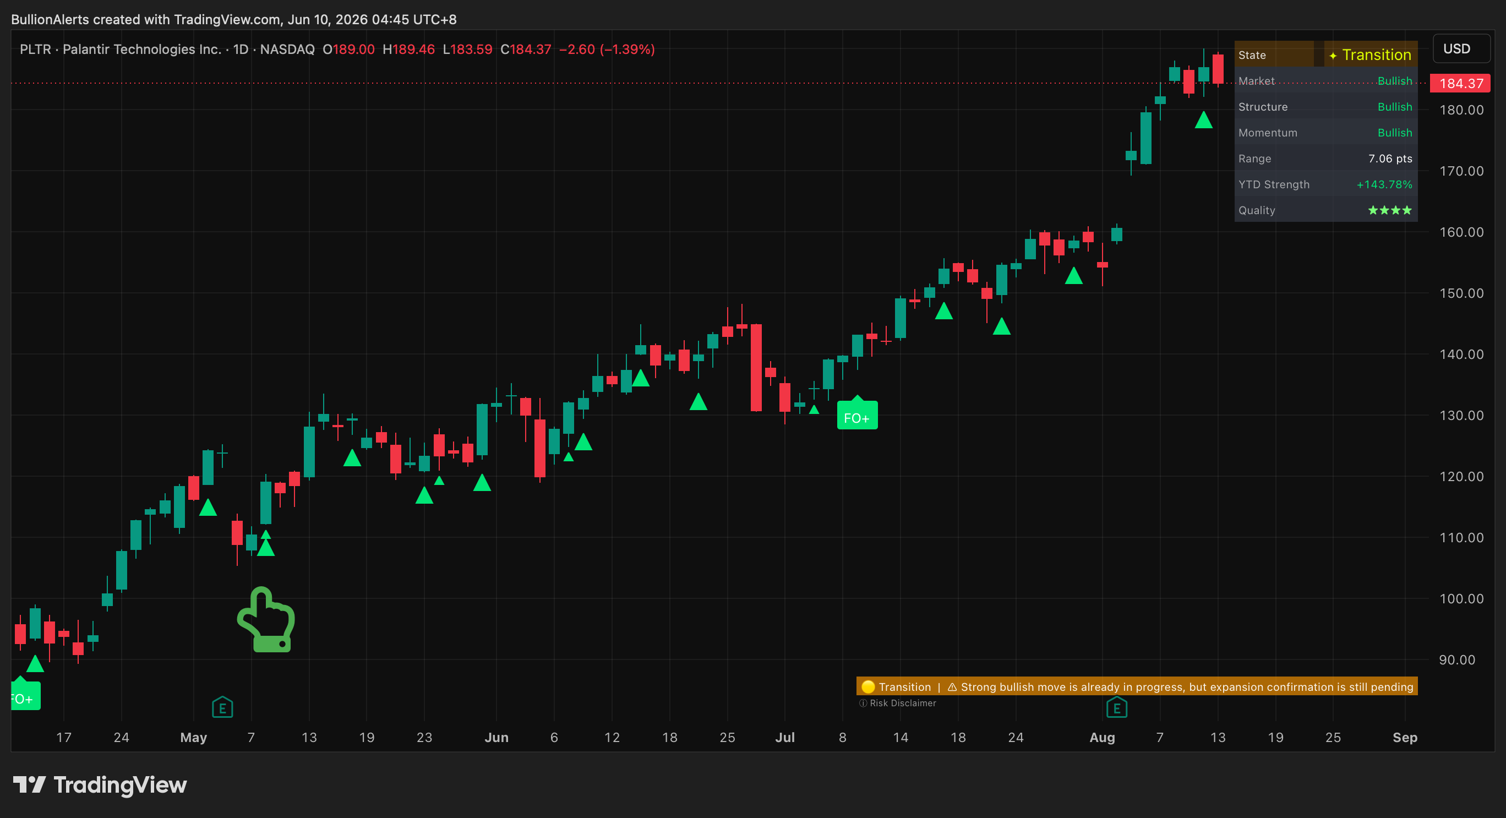Click the yellow circle icon in the Transition banner
This screenshot has height=818, width=1506.
click(867, 686)
